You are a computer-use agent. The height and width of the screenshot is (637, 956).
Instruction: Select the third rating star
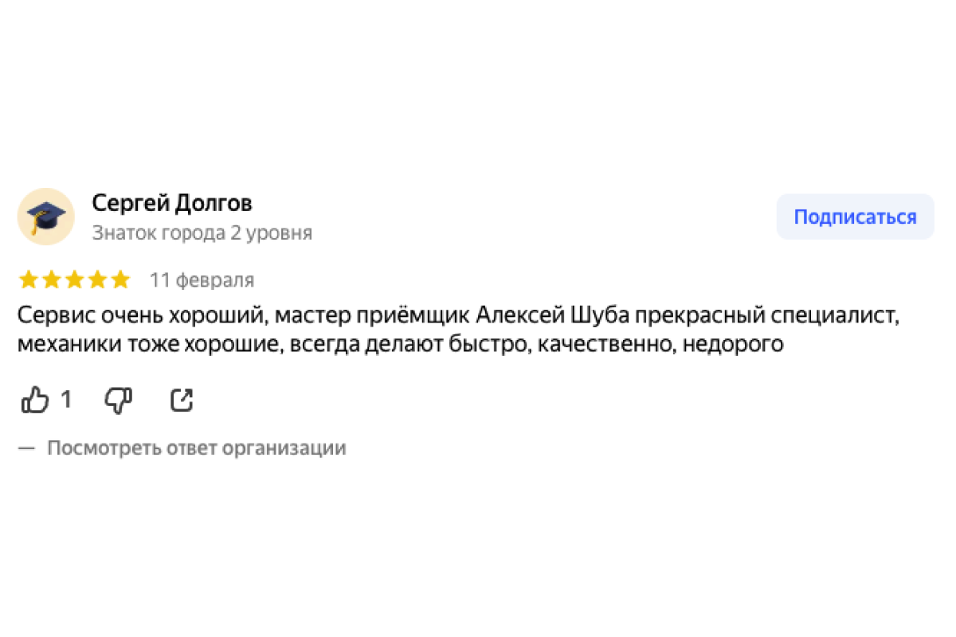(x=75, y=279)
